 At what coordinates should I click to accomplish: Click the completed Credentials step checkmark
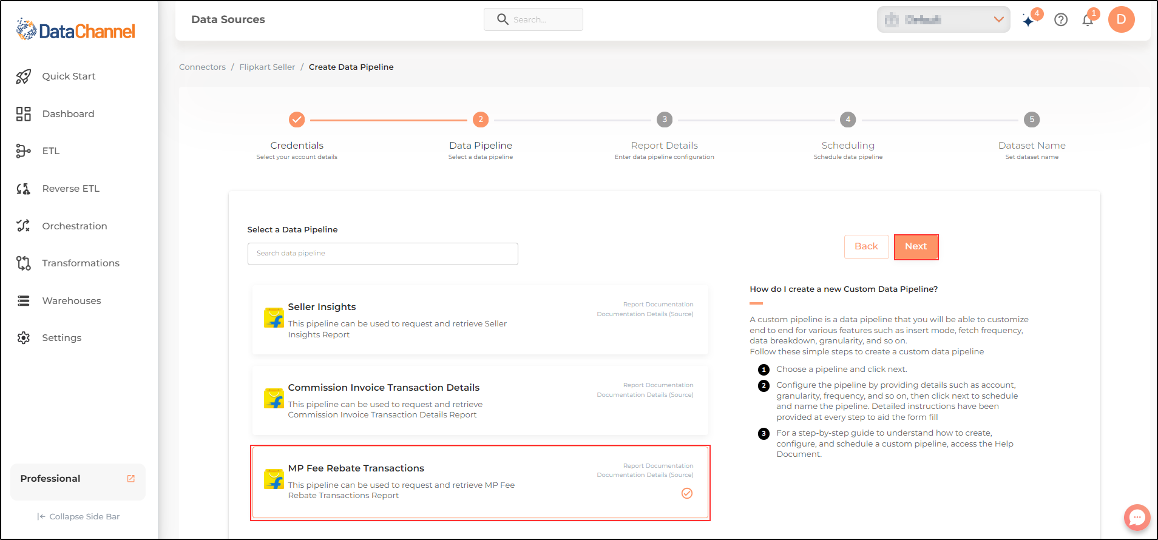[x=297, y=120]
